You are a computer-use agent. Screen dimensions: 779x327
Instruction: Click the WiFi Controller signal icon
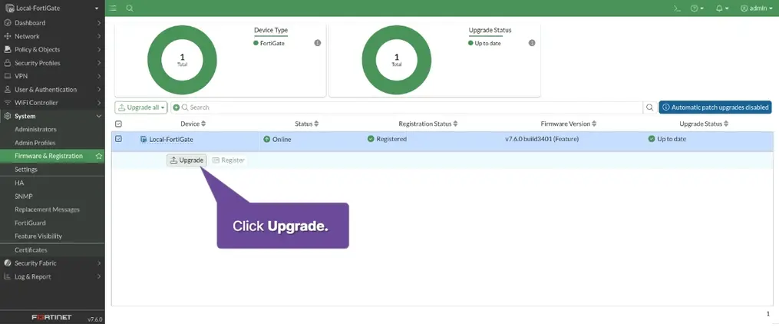click(x=8, y=102)
